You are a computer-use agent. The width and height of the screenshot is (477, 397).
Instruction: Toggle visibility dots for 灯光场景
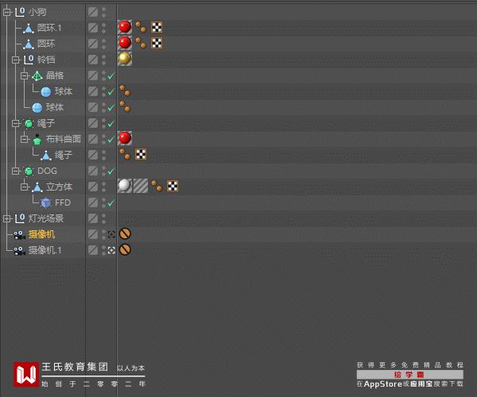point(103,218)
